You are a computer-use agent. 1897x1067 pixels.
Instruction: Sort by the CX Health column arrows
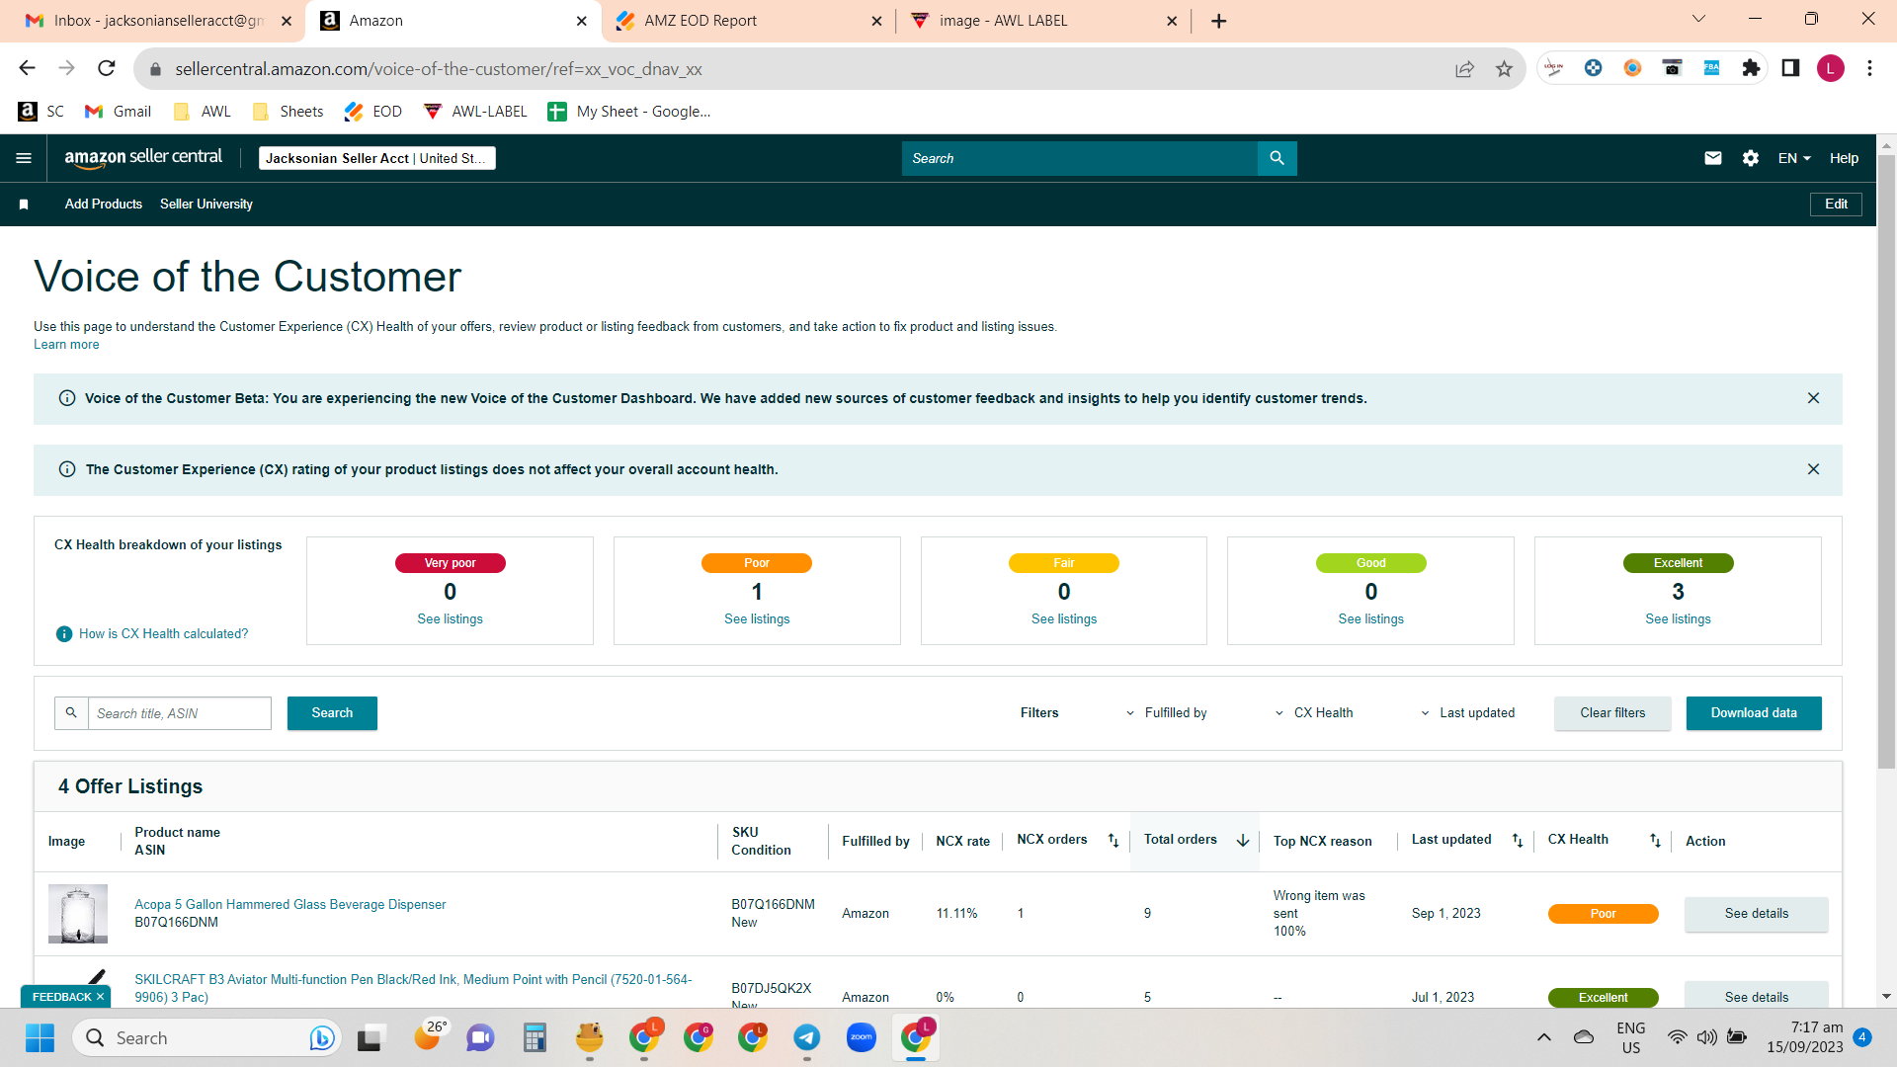tap(1655, 841)
